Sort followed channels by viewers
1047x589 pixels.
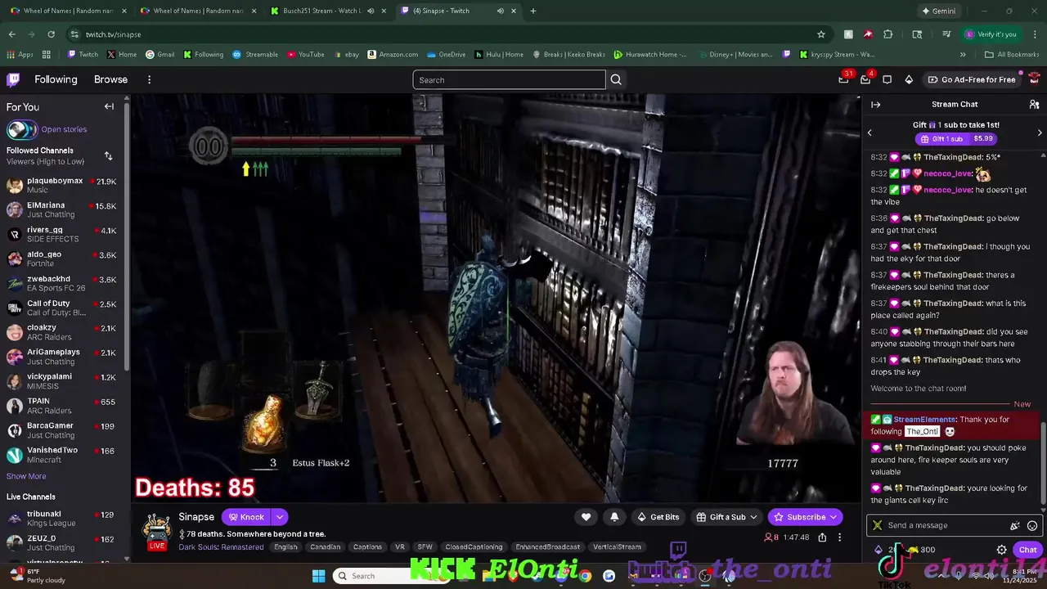(108, 155)
